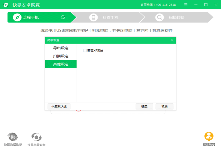Click the 快易安卓恢复 app logo icon
The image size is (221, 147).
[6, 5]
